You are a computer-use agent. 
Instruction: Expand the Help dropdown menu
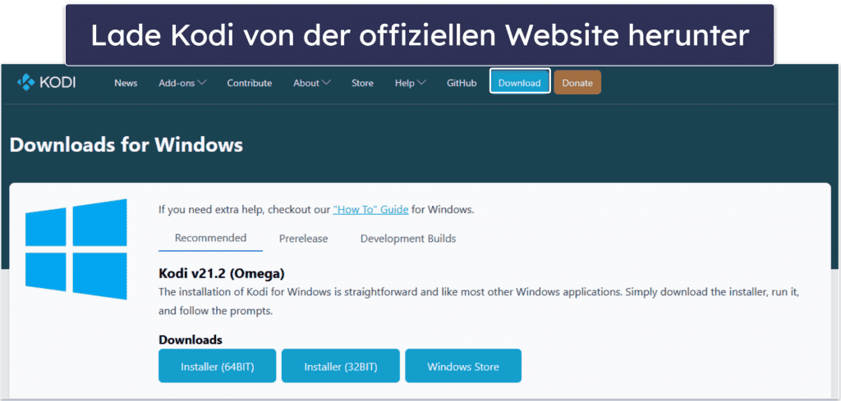point(411,83)
